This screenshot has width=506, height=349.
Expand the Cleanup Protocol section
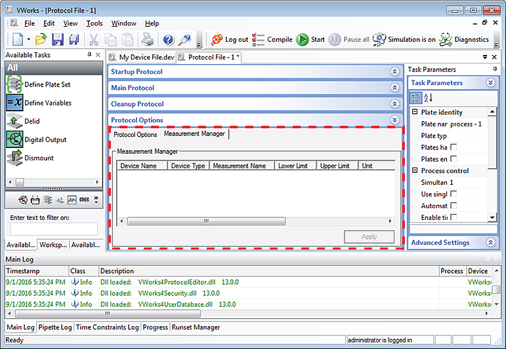click(x=394, y=104)
